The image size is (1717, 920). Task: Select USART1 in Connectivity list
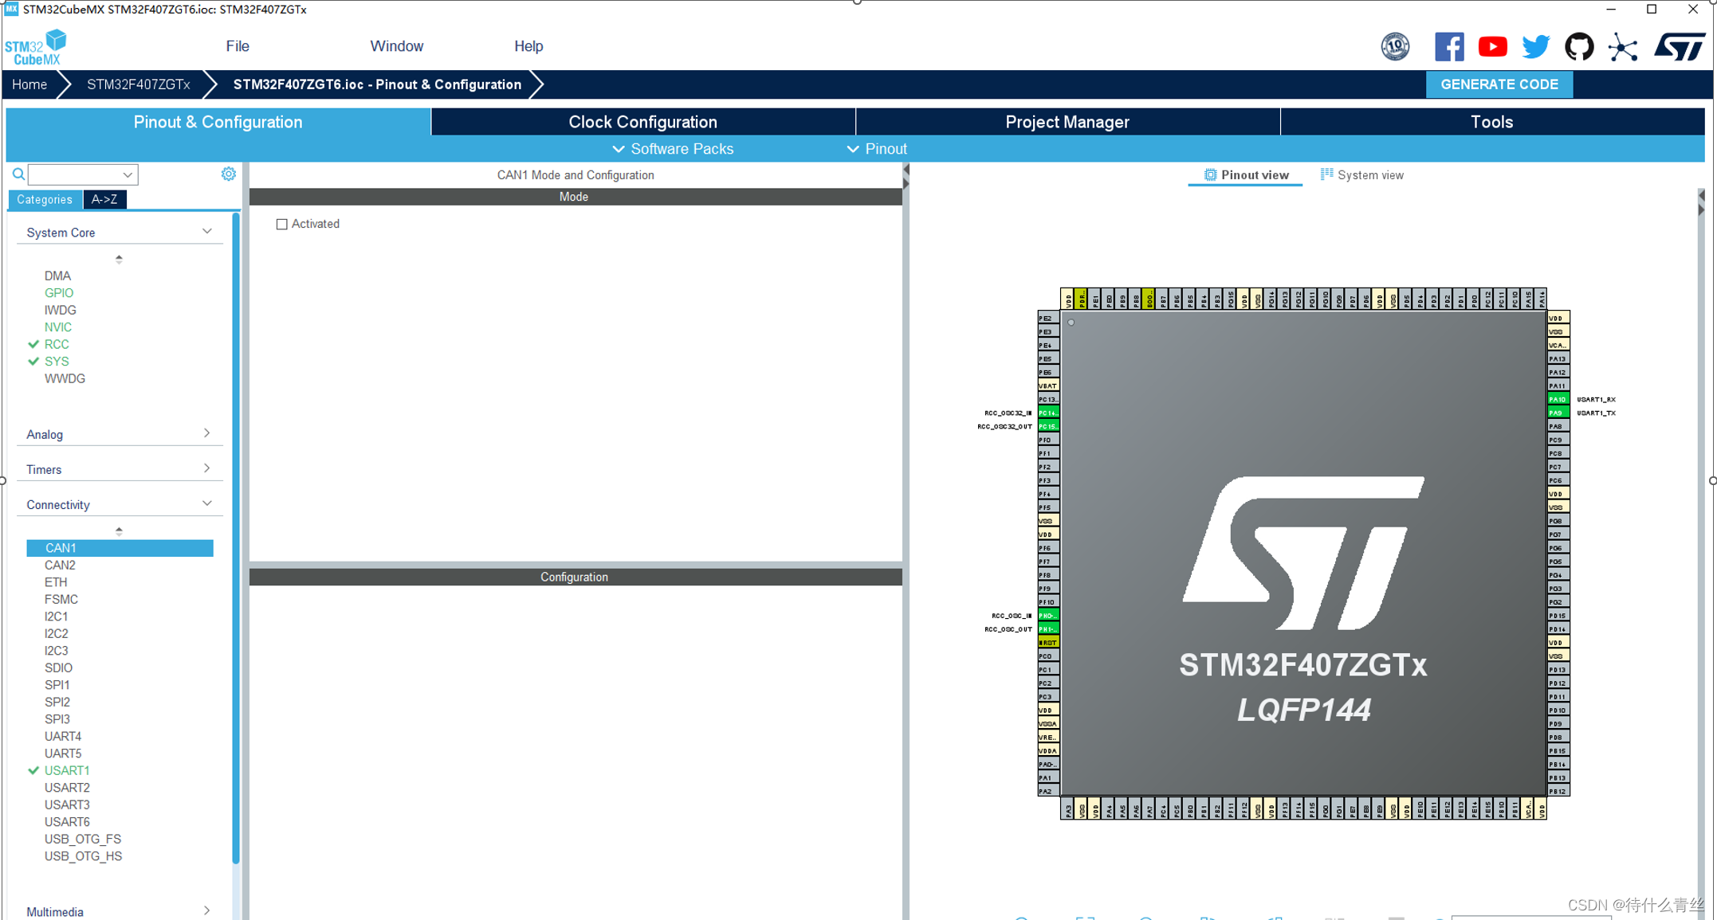67,770
